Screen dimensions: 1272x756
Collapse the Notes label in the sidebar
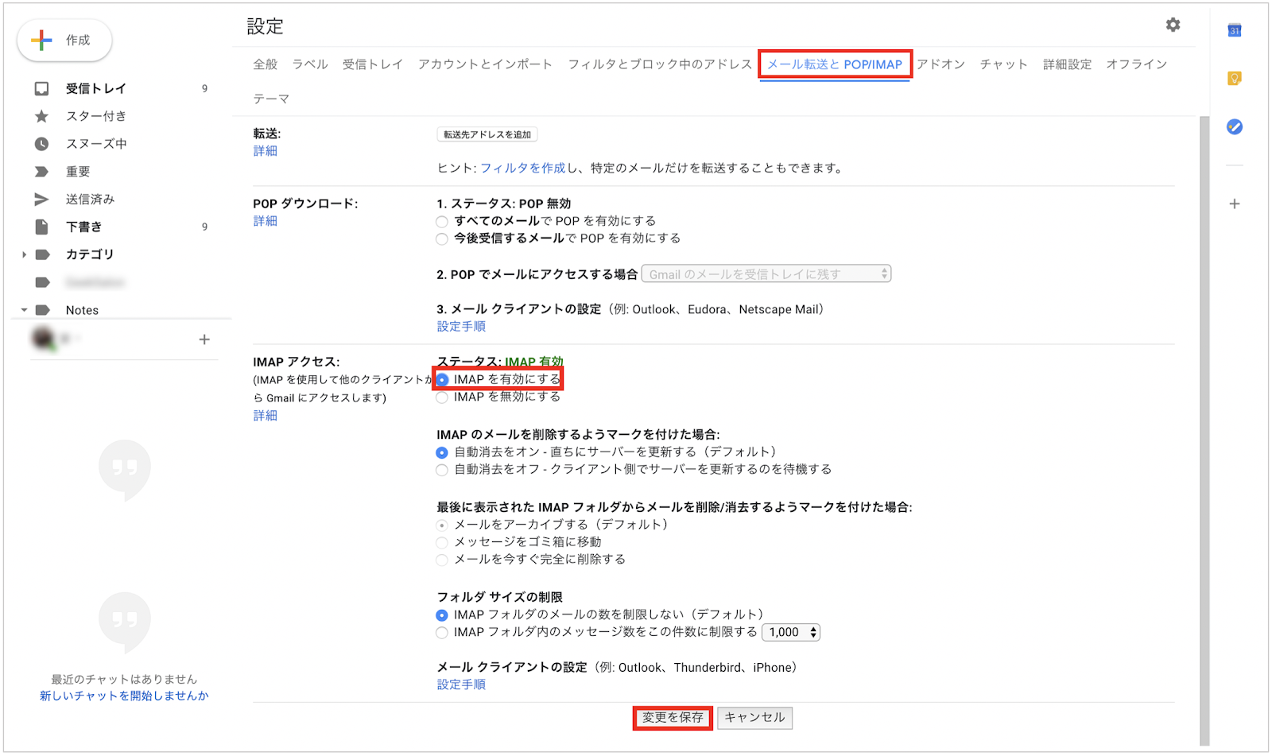point(25,310)
